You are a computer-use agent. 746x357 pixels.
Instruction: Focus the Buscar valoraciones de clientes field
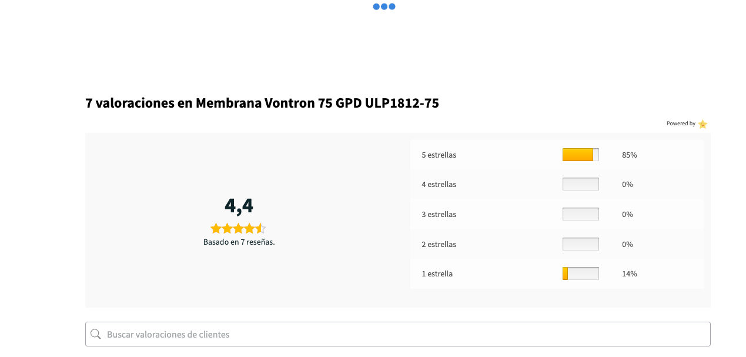(x=398, y=334)
